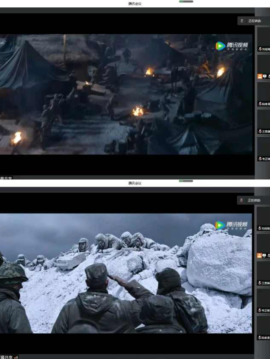Click the Tencent Video play logo on the campfire scene

pyautogui.click(x=220, y=46)
